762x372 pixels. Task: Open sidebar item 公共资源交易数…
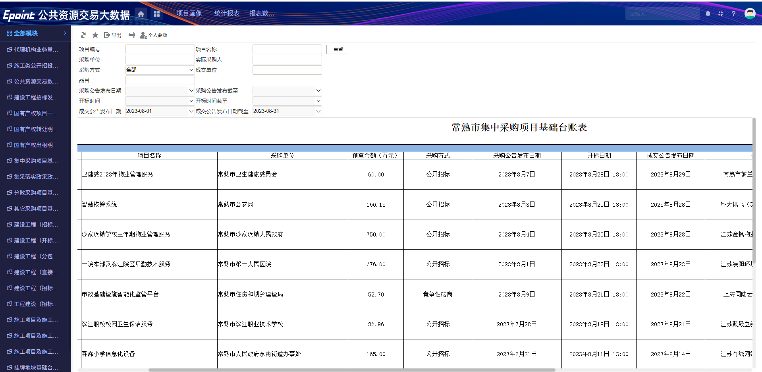pyautogui.click(x=35, y=81)
